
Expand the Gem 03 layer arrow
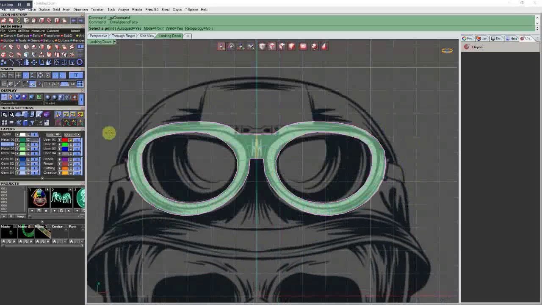pos(17,168)
